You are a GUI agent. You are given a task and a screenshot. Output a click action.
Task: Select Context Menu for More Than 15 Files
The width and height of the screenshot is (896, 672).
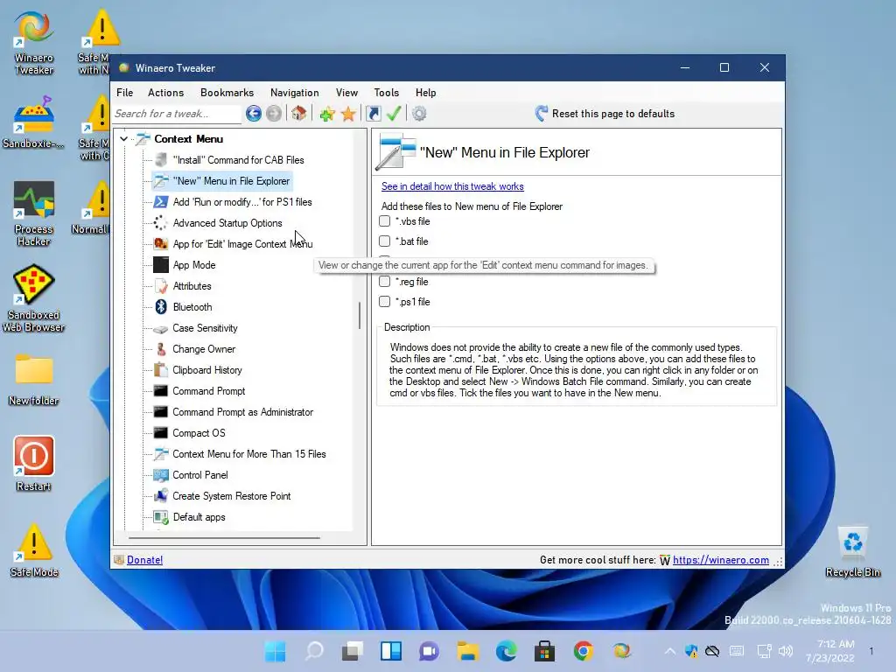click(249, 454)
